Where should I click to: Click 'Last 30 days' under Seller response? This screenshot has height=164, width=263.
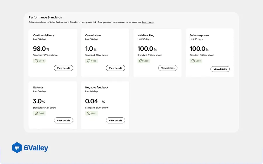click(196, 39)
